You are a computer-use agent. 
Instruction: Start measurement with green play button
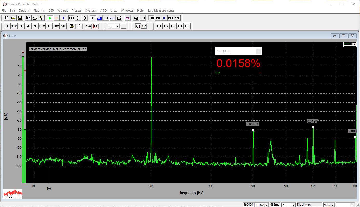[50, 18]
